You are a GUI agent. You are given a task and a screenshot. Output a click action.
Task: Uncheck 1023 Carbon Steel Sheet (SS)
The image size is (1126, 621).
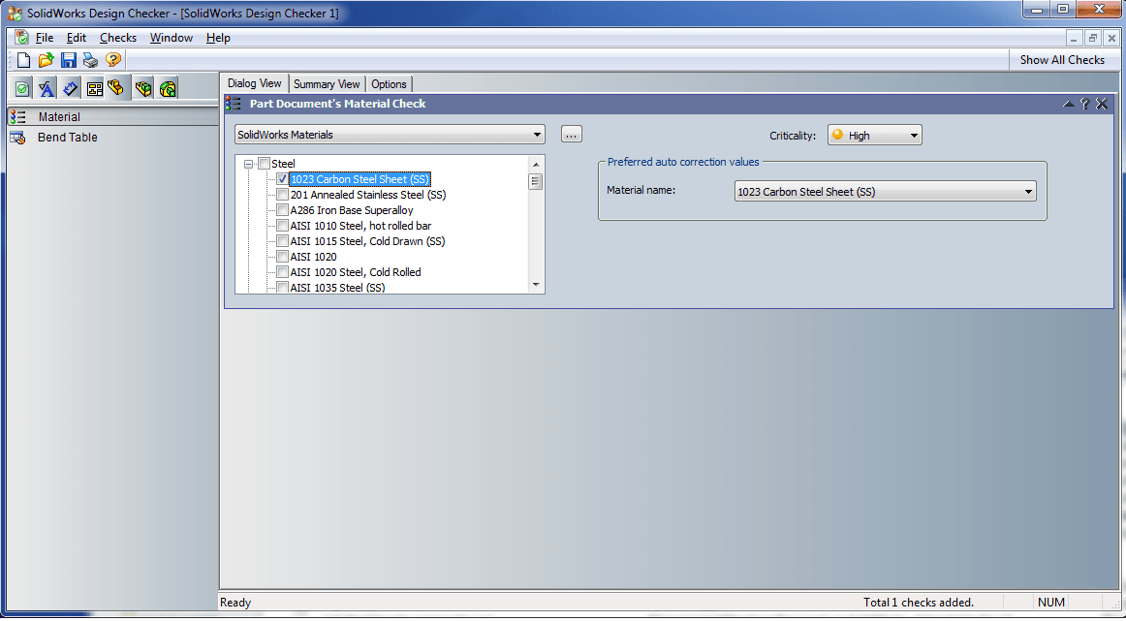282,179
